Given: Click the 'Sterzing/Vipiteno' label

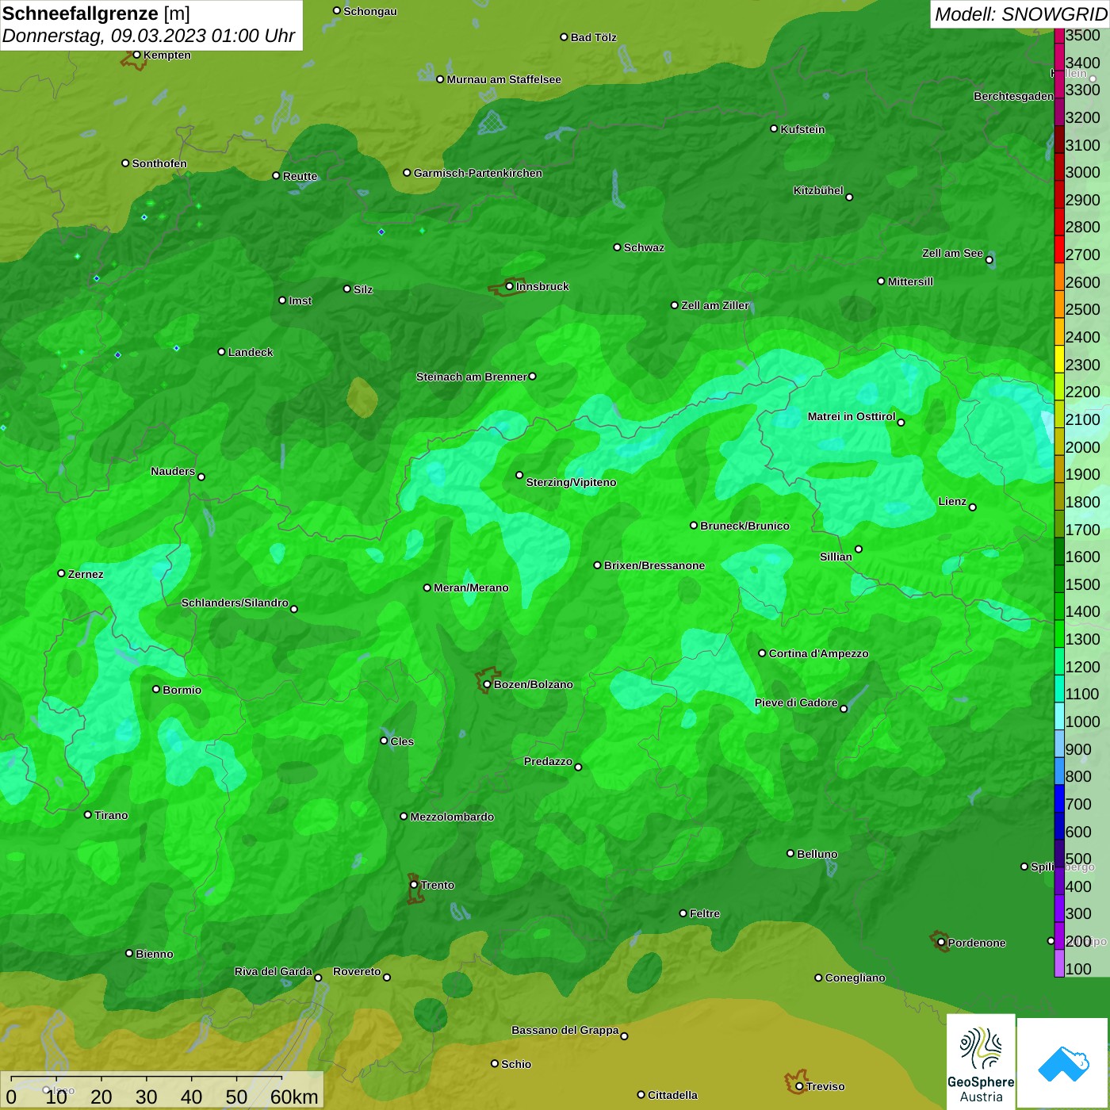Looking at the screenshot, I should [x=571, y=482].
